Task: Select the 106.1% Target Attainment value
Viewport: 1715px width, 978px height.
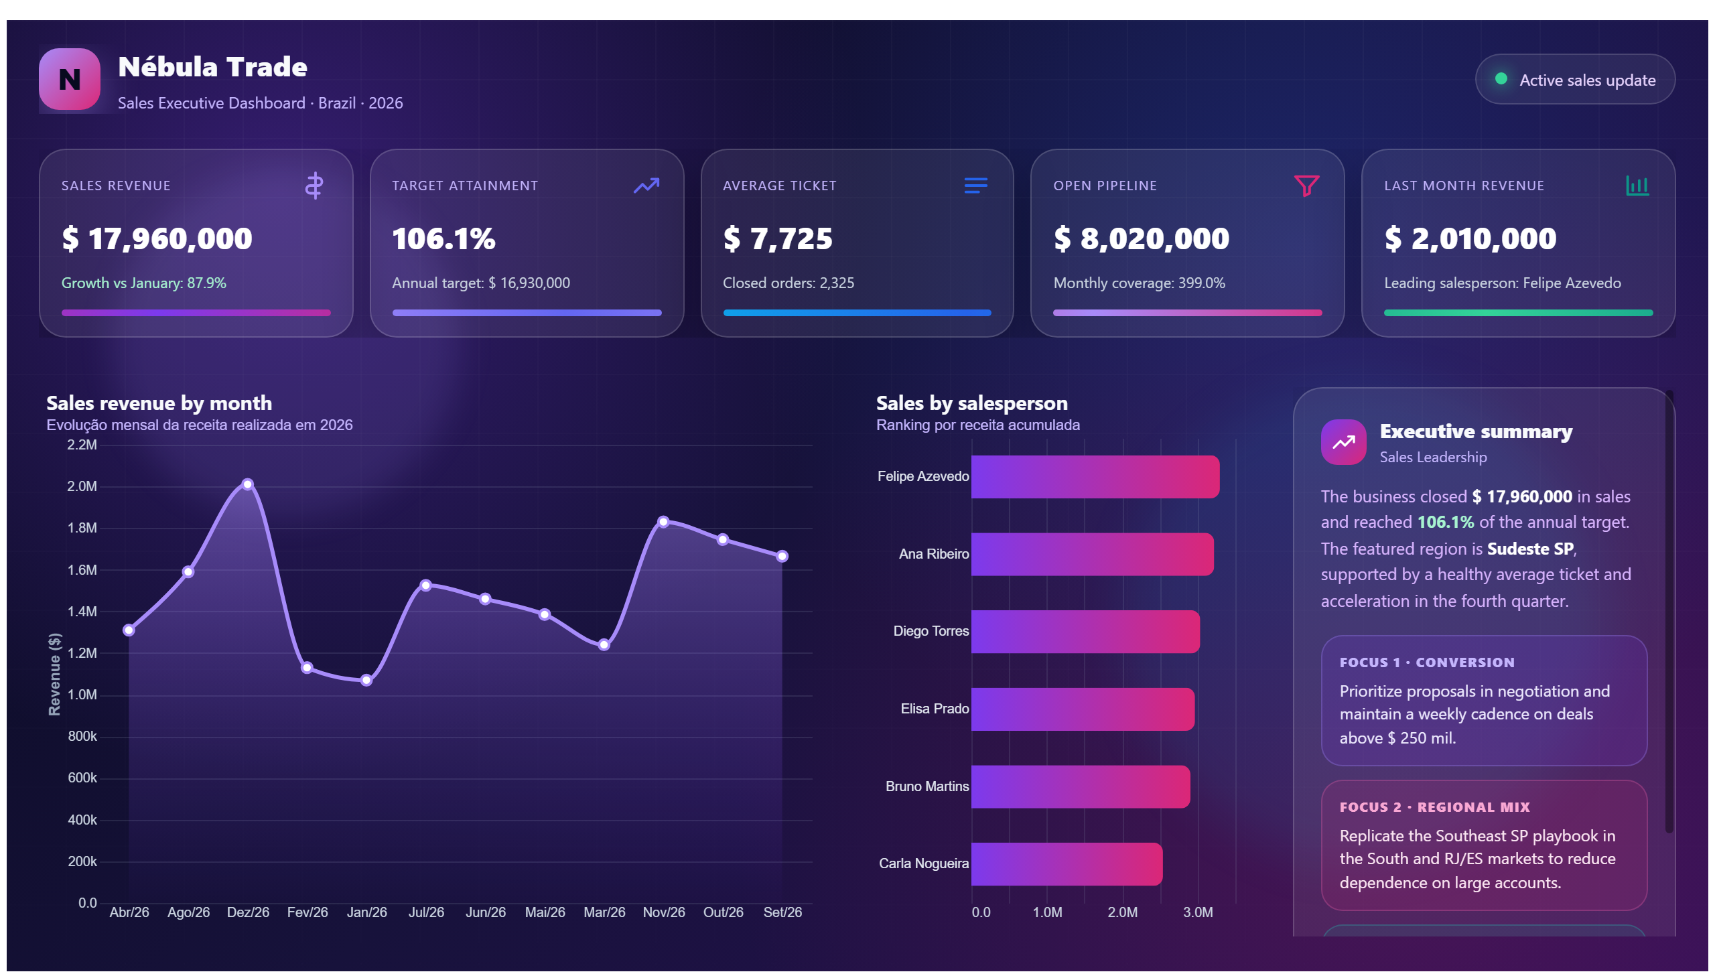Action: (443, 238)
